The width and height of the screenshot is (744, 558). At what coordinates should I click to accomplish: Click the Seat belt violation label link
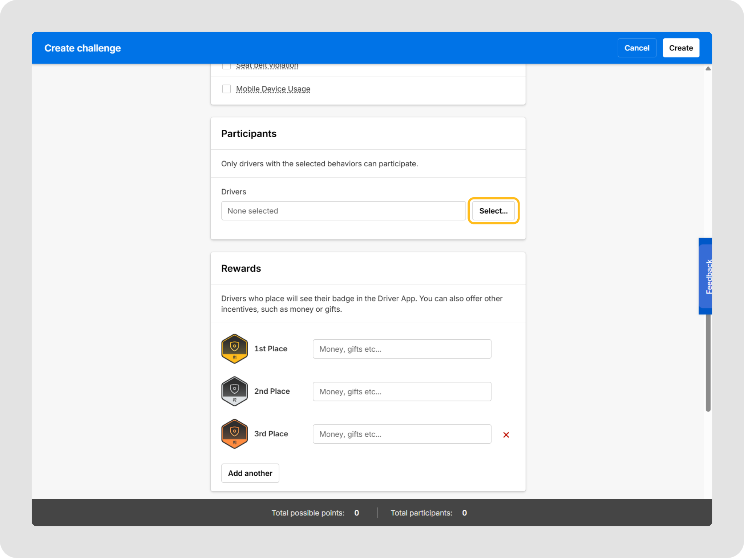click(267, 66)
